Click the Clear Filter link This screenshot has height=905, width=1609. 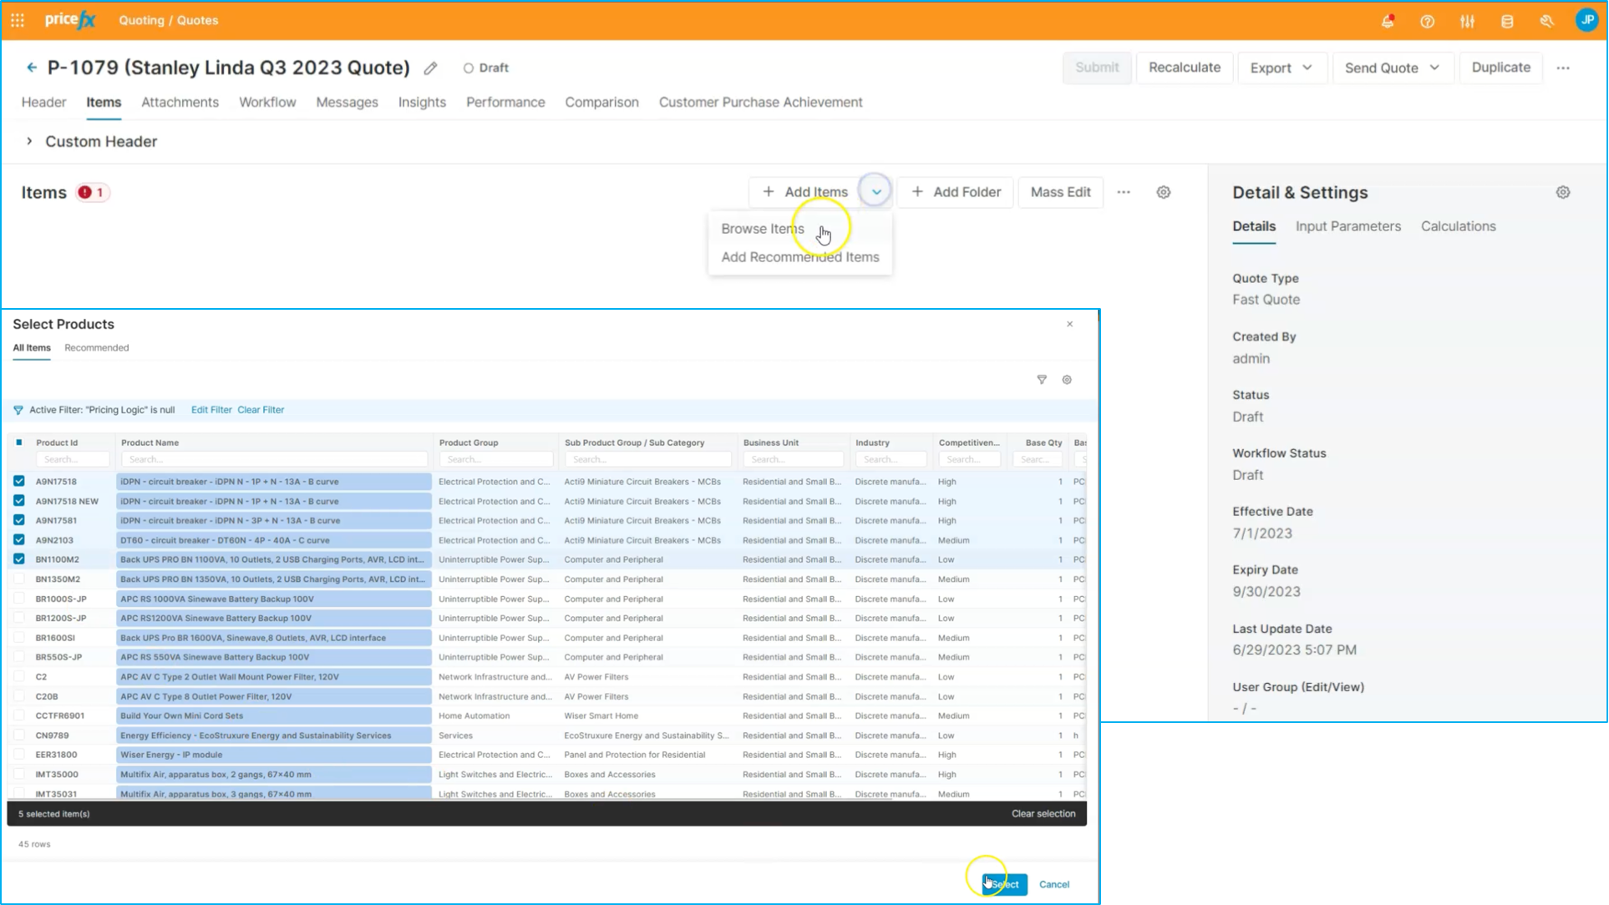[261, 410]
